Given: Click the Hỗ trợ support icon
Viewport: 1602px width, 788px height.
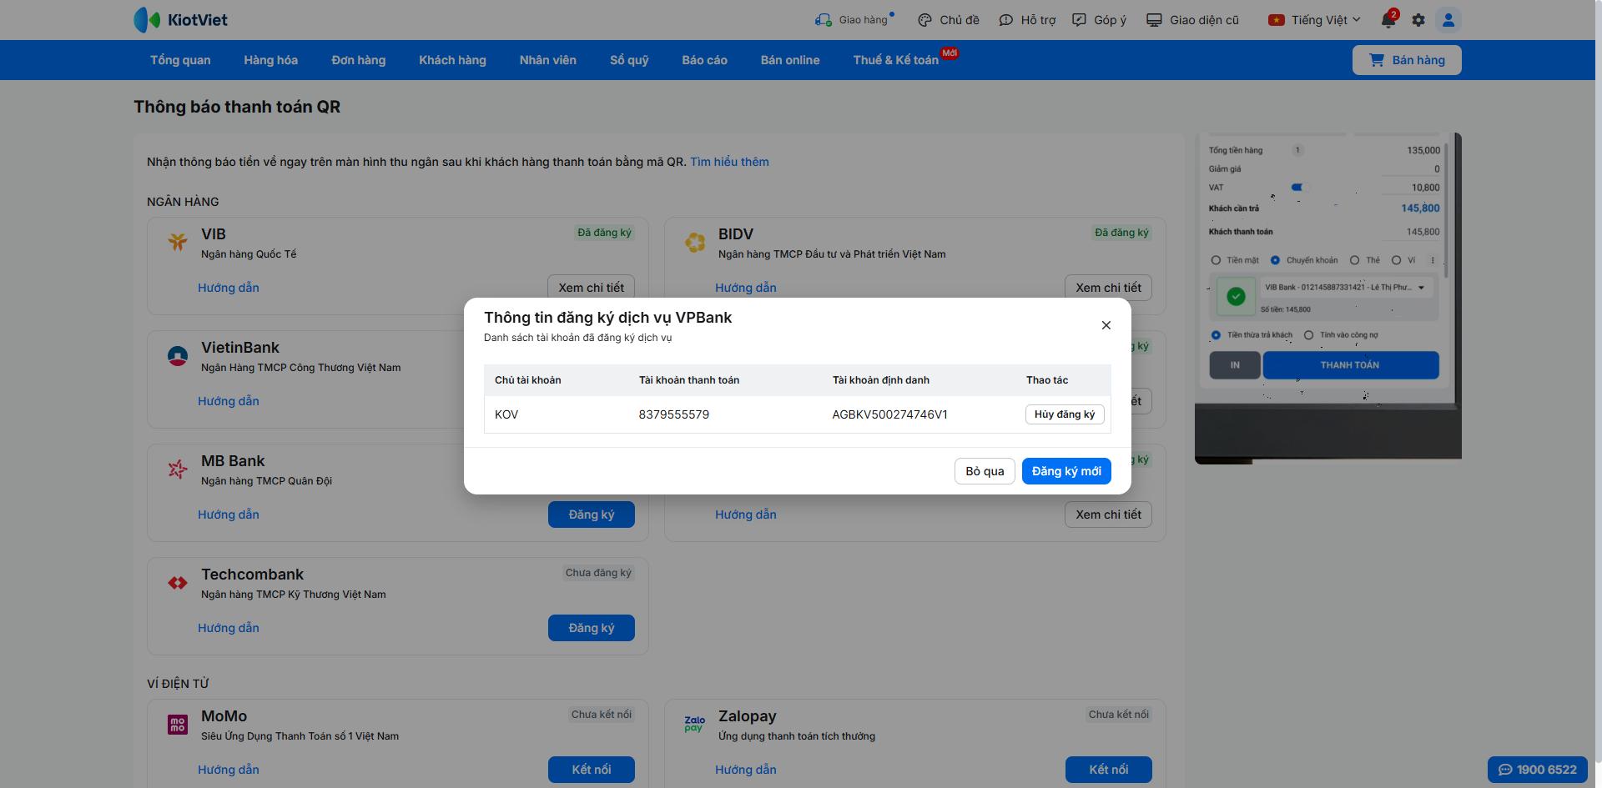Looking at the screenshot, I should tap(1006, 20).
